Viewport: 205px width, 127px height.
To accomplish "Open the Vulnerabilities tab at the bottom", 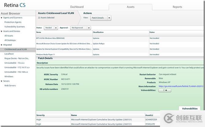I will point(190,109).
